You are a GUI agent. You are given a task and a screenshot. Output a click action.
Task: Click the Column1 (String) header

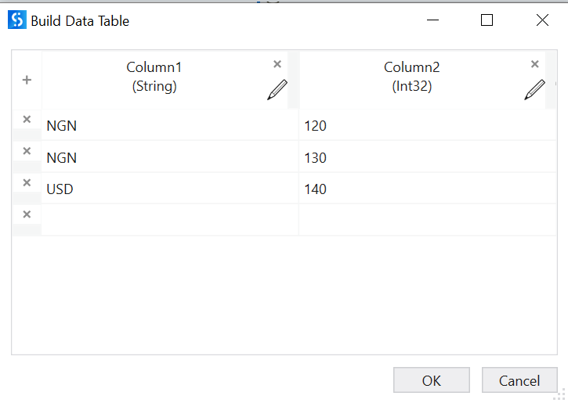[154, 77]
